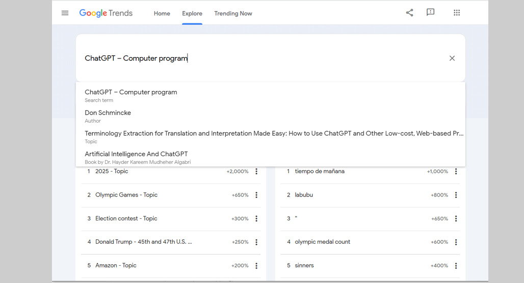Click the share icon
Viewport: 524px width, 283px height.
[x=409, y=13]
